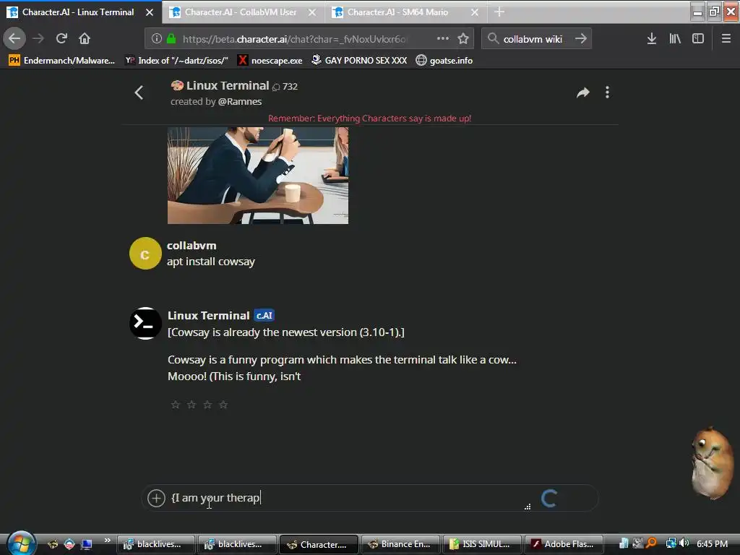Screen dimensions: 740x555
Task: Open a new browser tab
Action: point(499,12)
